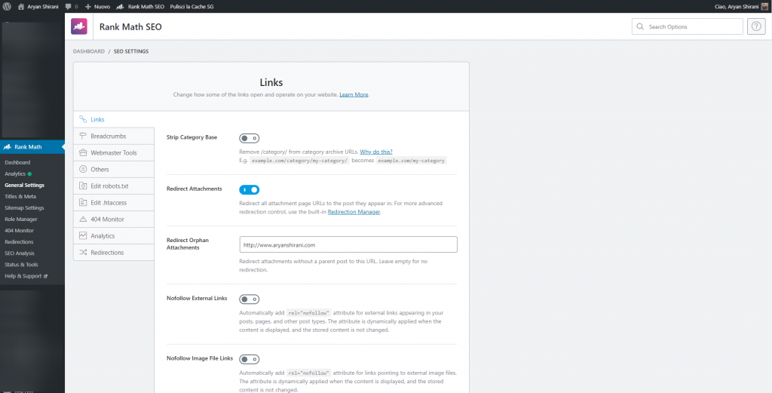This screenshot has width=772, height=393.
Task: Click the WordPress logo icon in admin bar
Action: click(x=7, y=6)
